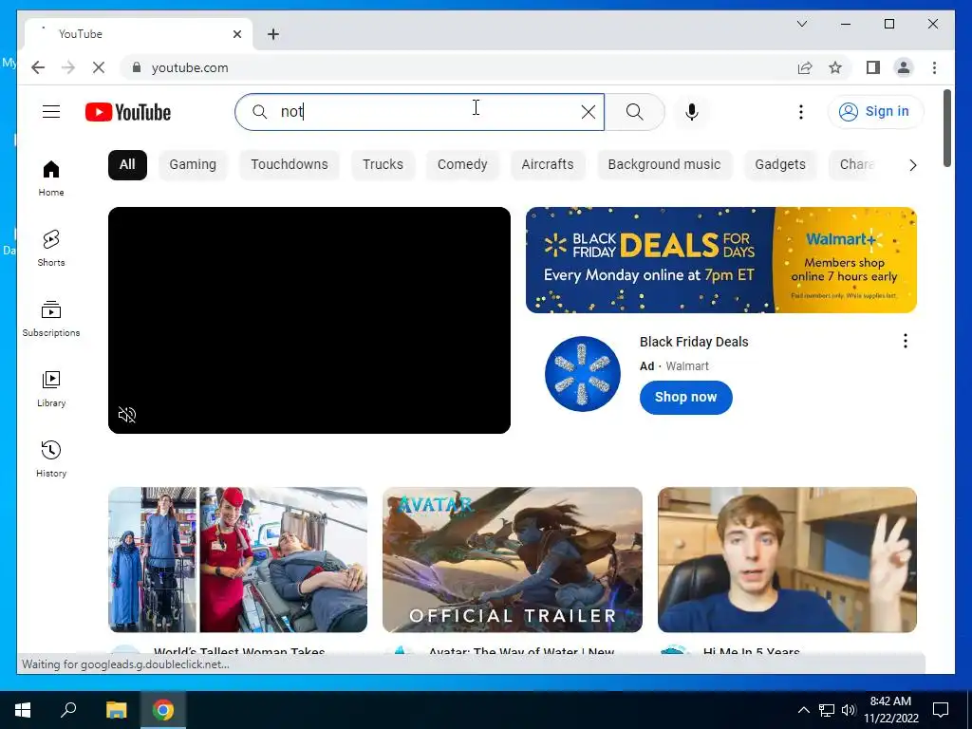
Task: Click the address bar showing youtube.com
Action: point(190,67)
